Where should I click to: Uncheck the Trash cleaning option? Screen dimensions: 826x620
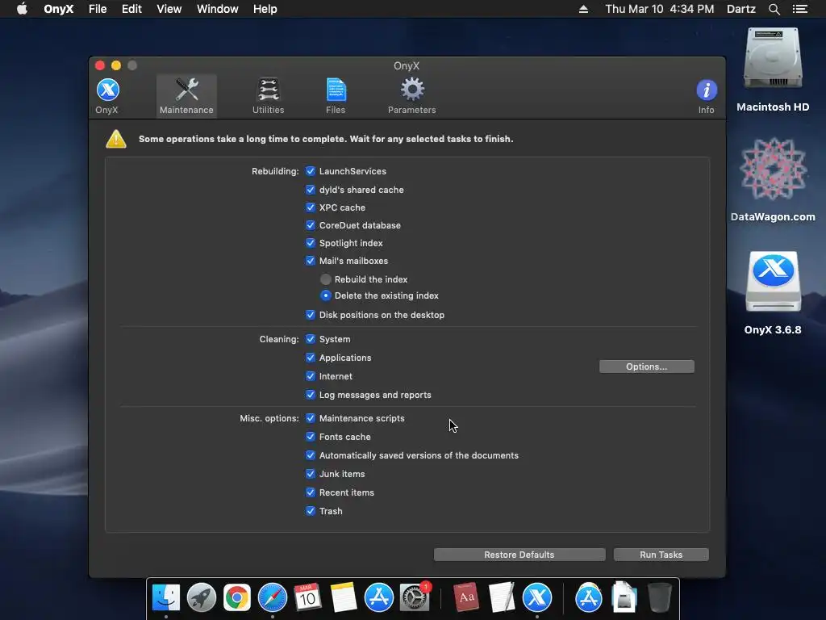(x=311, y=511)
